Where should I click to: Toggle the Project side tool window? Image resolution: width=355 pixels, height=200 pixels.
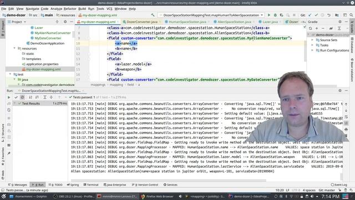click(x=3, y=28)
